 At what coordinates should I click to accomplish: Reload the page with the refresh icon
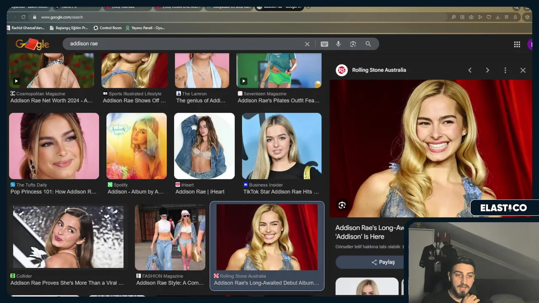pyautogui.click(x=24, y=17)
